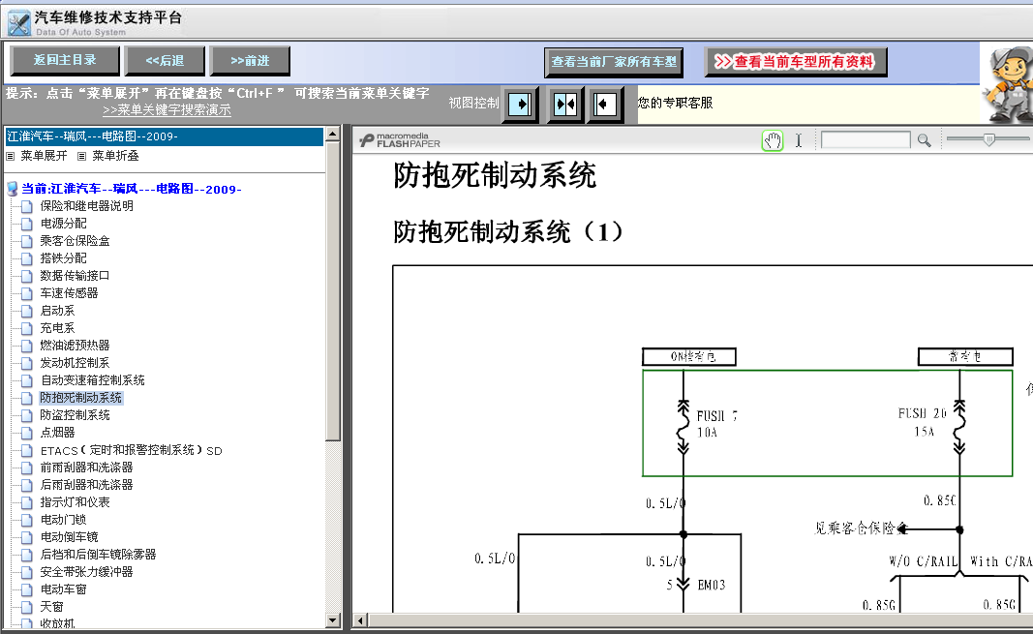Click the Macromedia FlashPaper logo
This screenshot has height=634, width=1033.
(400, 140)
